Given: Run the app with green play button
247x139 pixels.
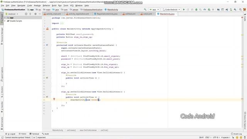Looking at the screenshot, I should (x=184, y=10).
